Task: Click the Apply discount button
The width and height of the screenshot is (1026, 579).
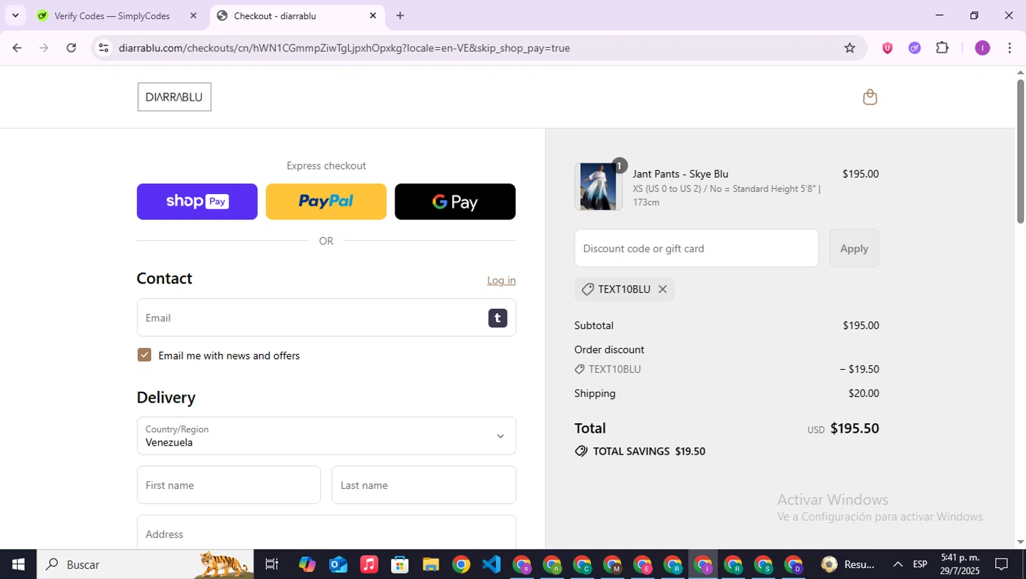Action: pyautogui.click(x=854, y=248)
